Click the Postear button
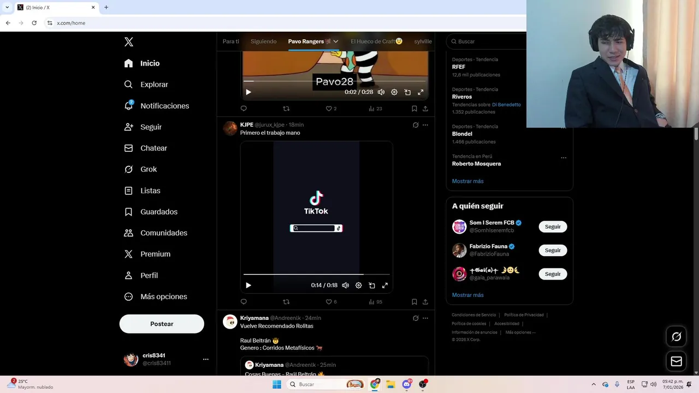The width and height of the screenshot is (699, 393). pyautogui.click(x=162, y=324)
